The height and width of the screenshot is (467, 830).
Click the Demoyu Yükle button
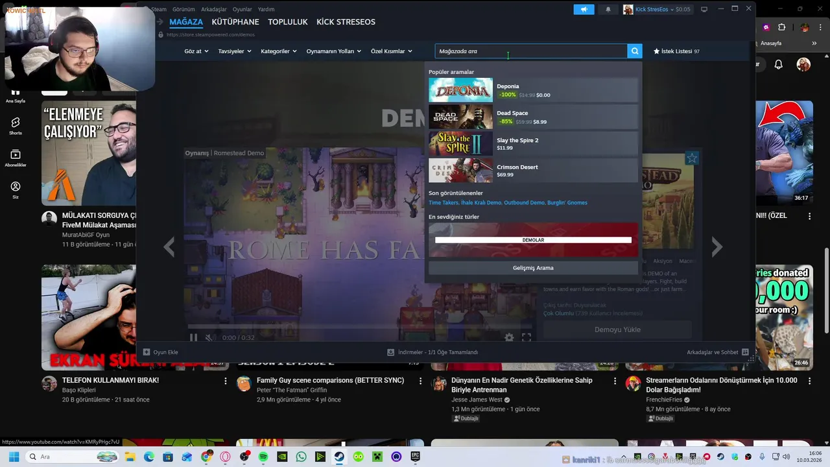(x=617, y=329)
